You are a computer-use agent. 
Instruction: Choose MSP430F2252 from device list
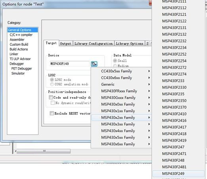pos(178,54)
